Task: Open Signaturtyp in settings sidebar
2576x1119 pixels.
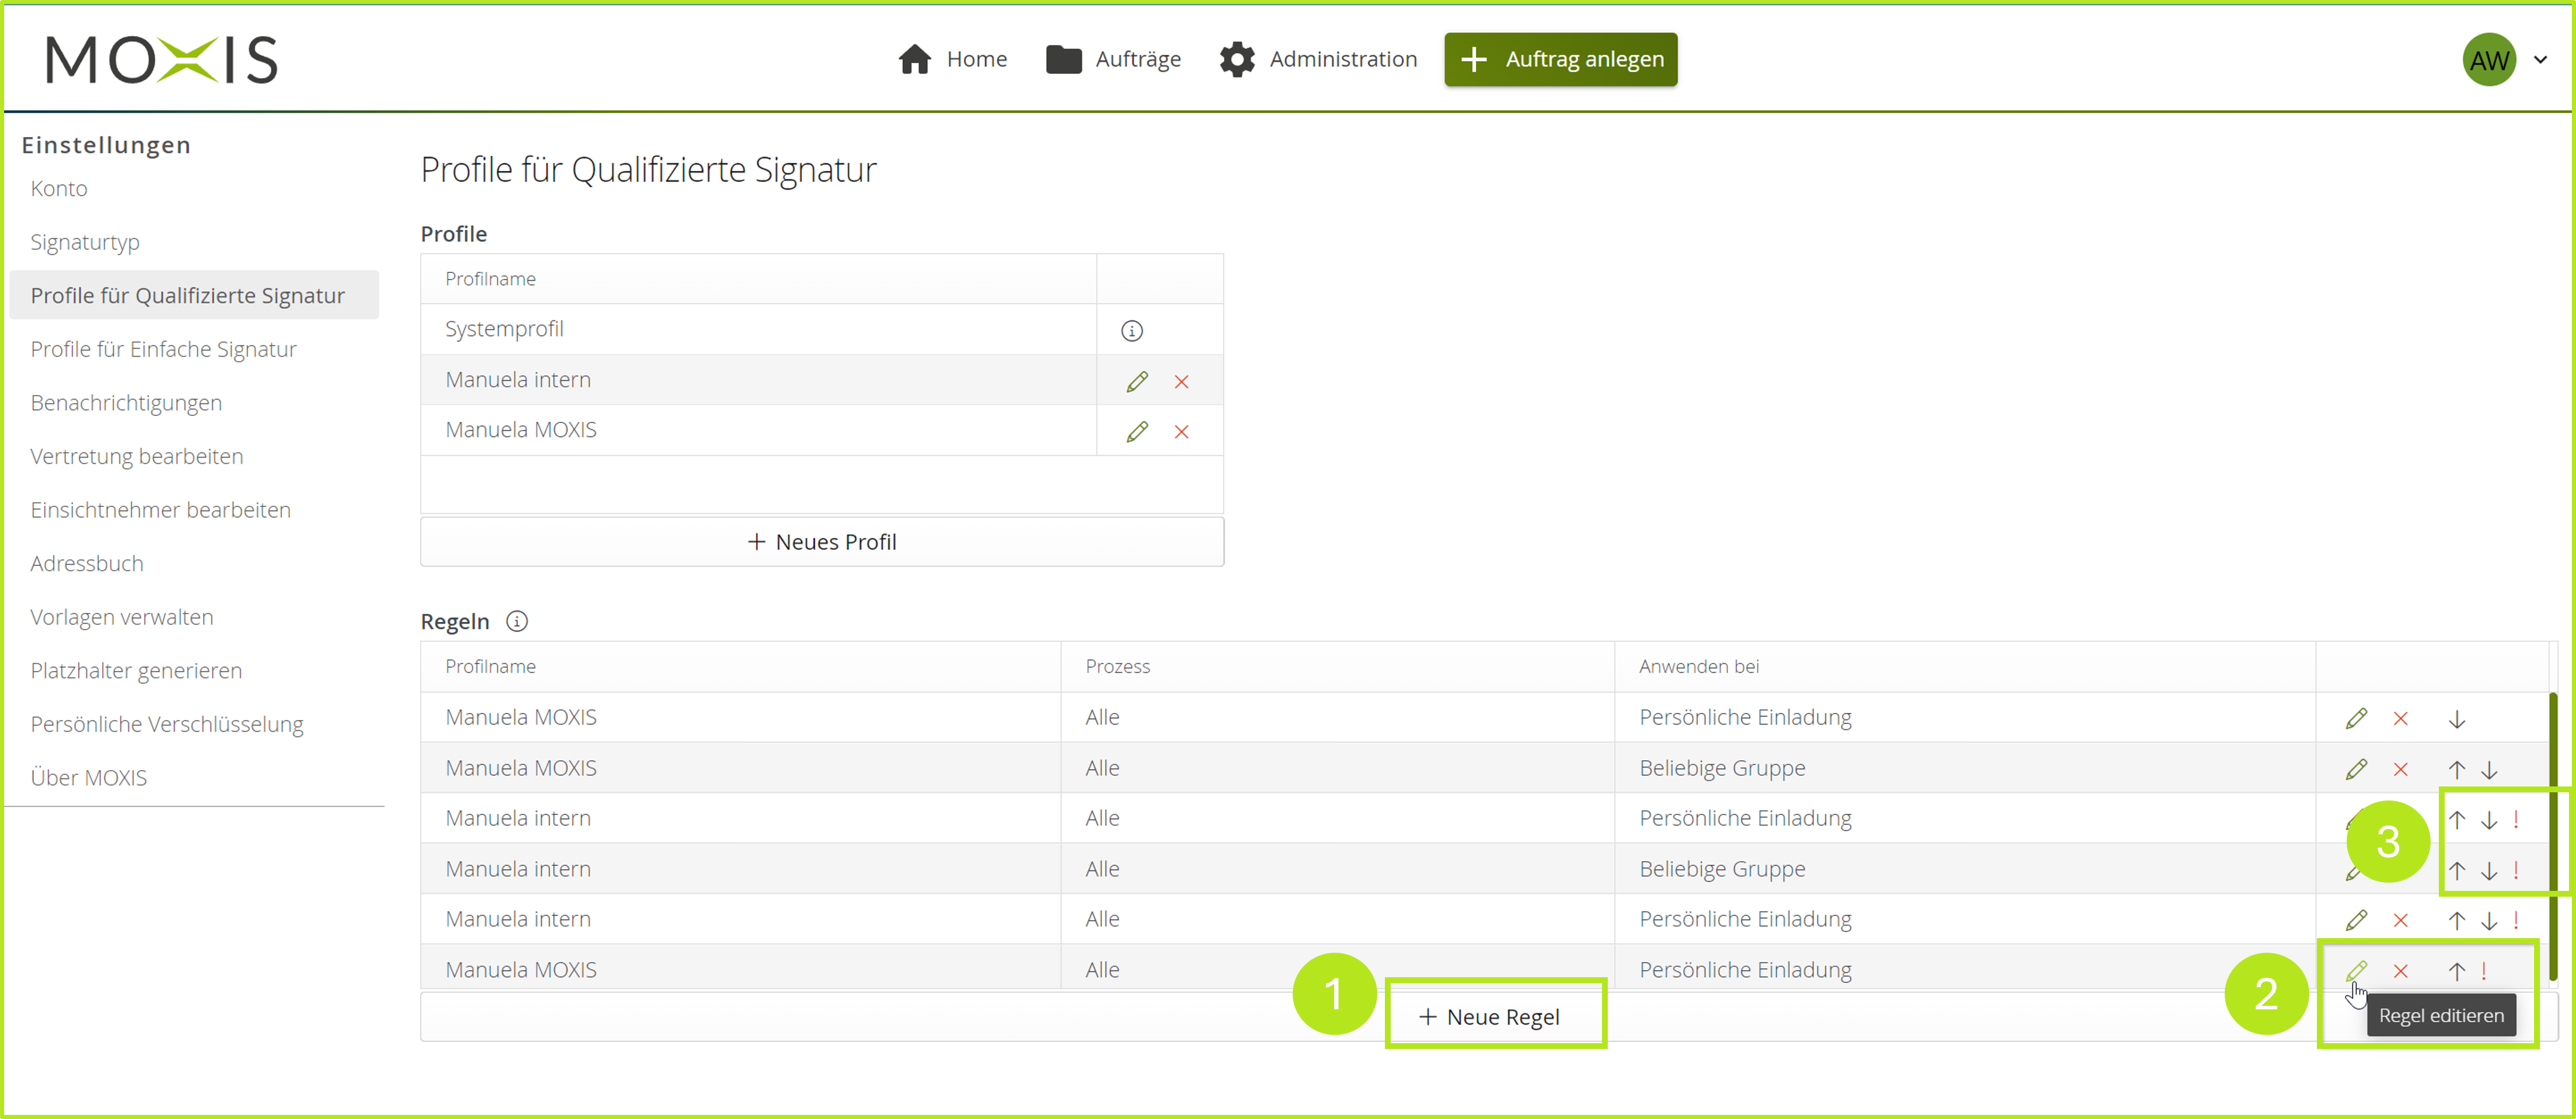Action: click(85, 242)
